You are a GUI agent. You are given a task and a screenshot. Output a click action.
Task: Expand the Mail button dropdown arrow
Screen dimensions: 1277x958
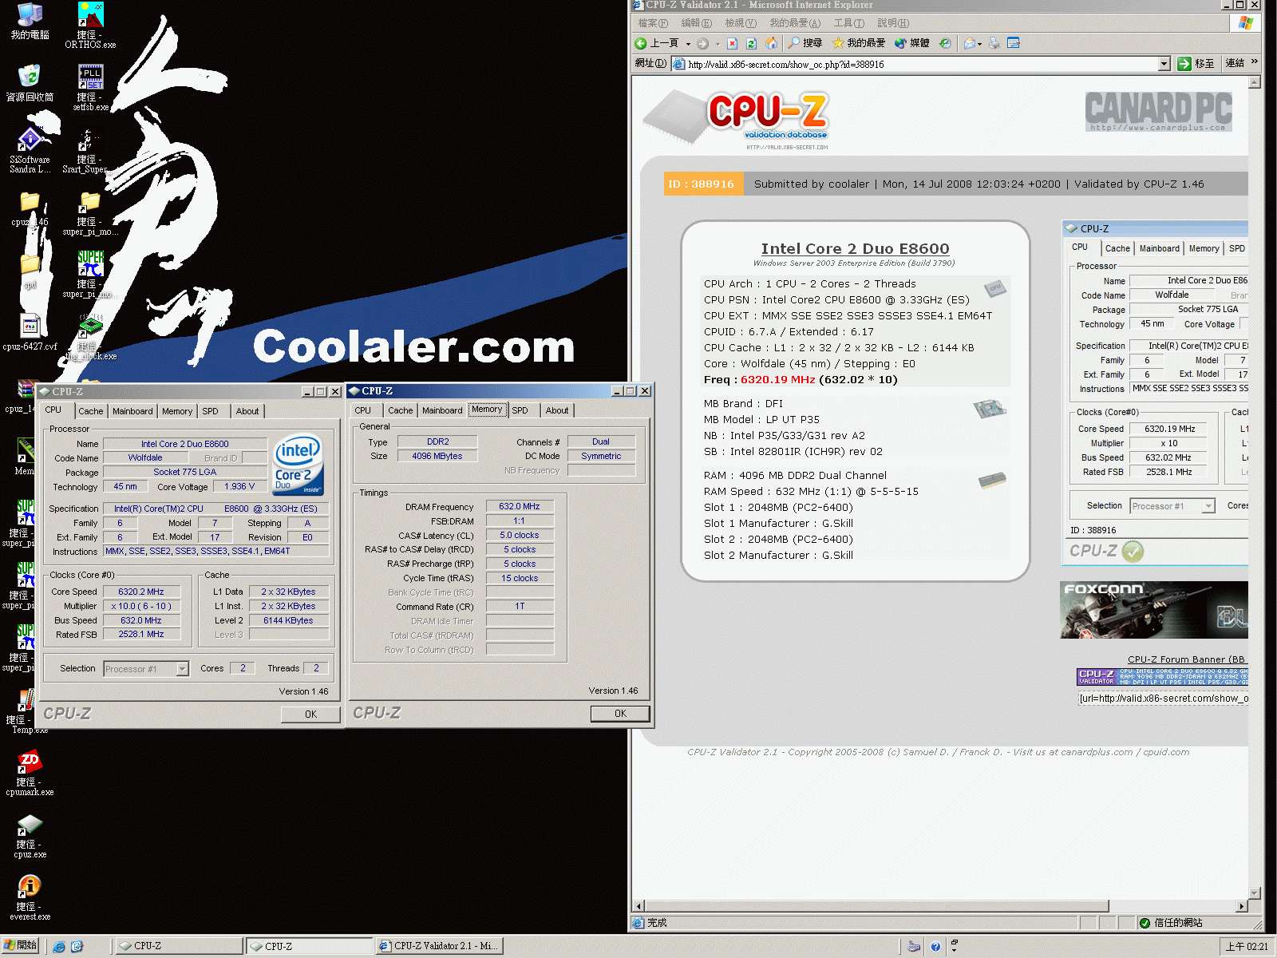(x=980, y=44)
